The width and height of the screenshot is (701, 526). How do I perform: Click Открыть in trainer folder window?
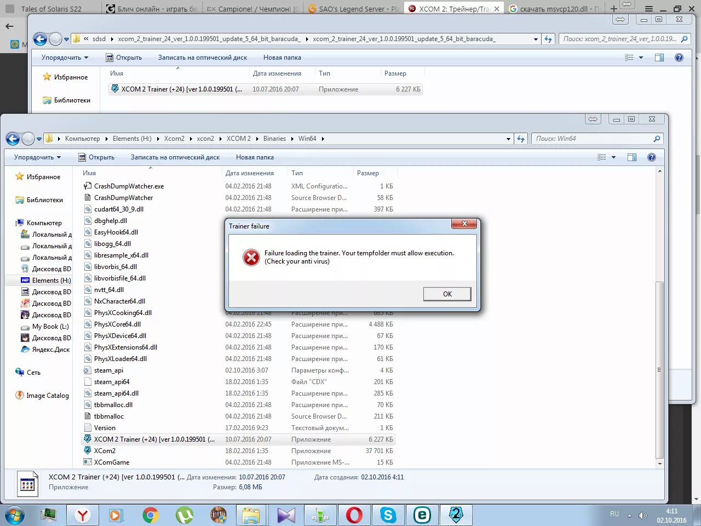(x=124, y=58)
